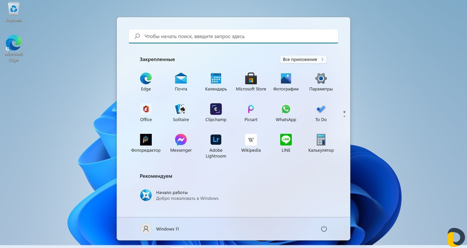The height and width of the screenshot is (248, 467).
Task: Open WhatsApp from pinned apps
Action: [286, 112]
